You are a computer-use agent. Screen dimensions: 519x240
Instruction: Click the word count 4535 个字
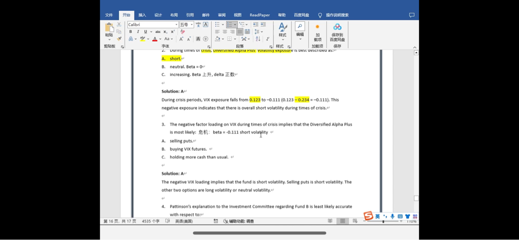click(x=150, y=221)
